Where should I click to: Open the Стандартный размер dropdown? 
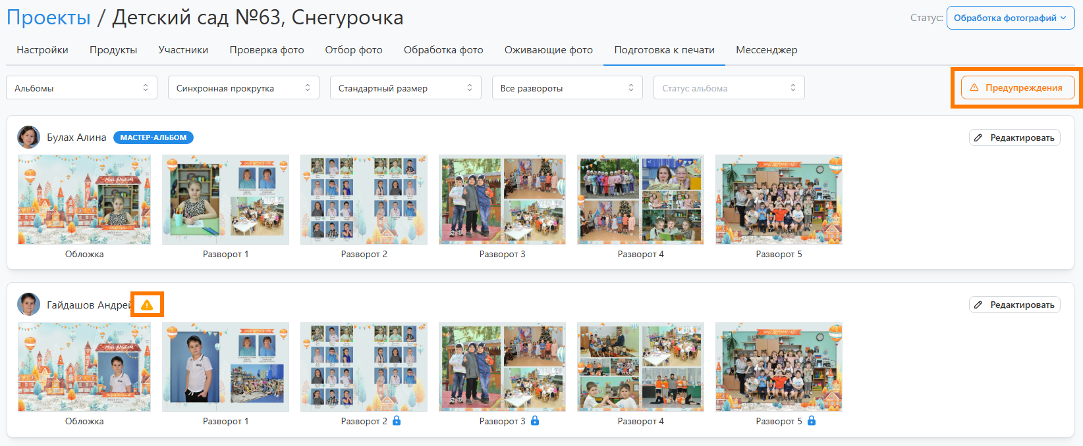pyautogui.click(x=405, y=88)
